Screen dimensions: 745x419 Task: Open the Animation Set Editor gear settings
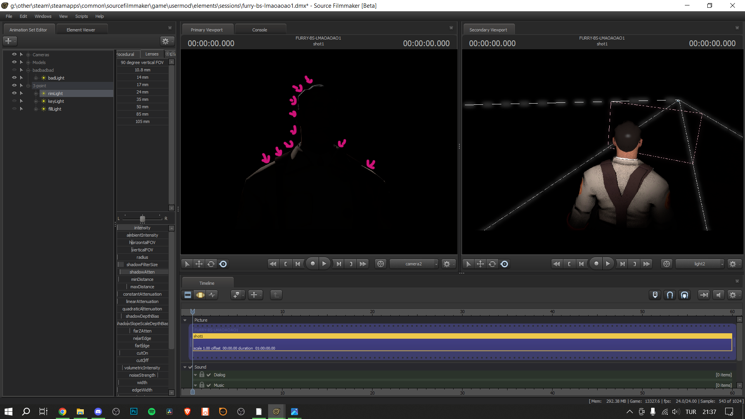click(x=166, y=41)
